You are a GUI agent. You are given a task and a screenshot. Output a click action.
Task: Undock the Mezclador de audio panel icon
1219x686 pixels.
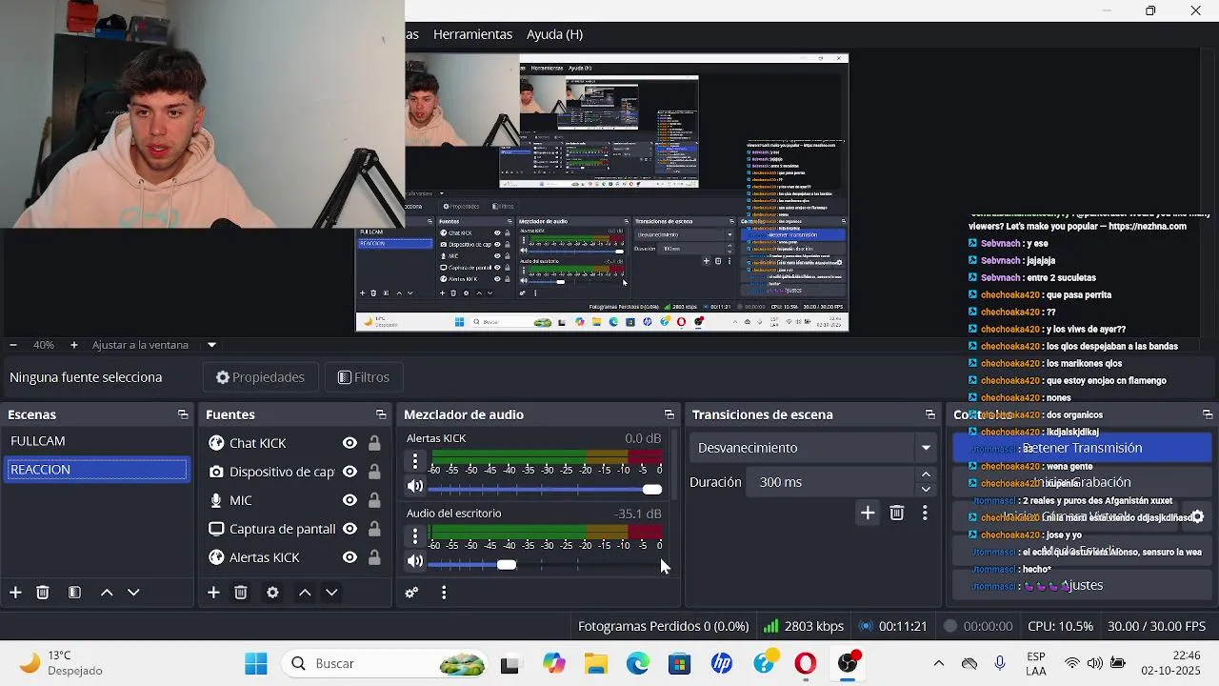[x=669, y=414]
